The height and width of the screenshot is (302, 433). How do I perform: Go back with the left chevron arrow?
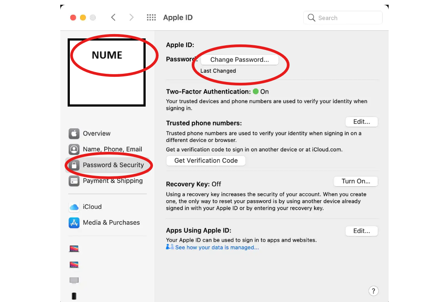point(113,17)
